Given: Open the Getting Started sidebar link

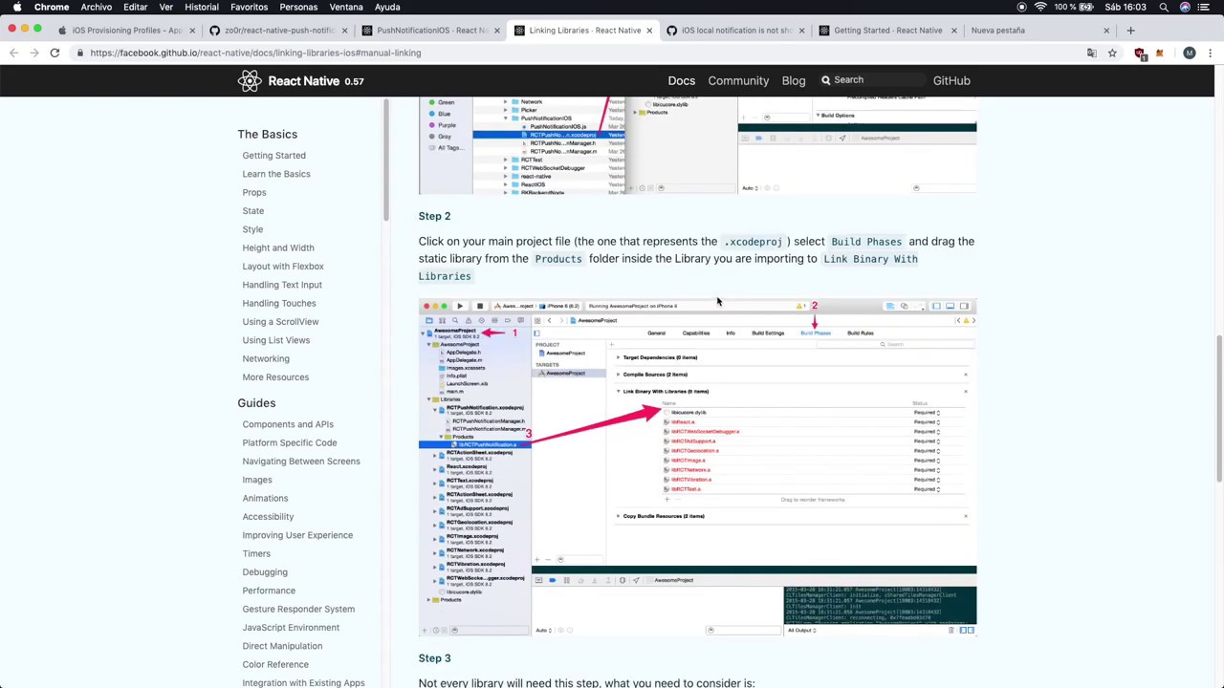Looking at the screenshot, I should click(273, 156).
